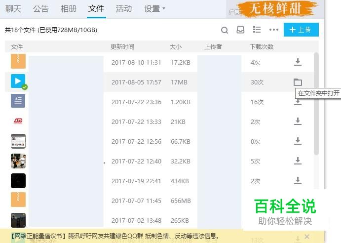
Task: Click the date 2017-07-22 12:40
Action: tap(136, 162)
